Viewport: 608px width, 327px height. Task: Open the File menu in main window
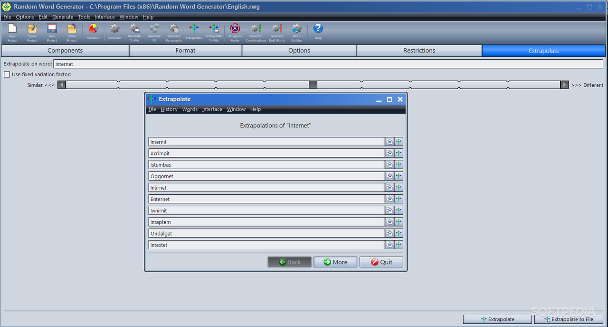[x=7, y=17]
